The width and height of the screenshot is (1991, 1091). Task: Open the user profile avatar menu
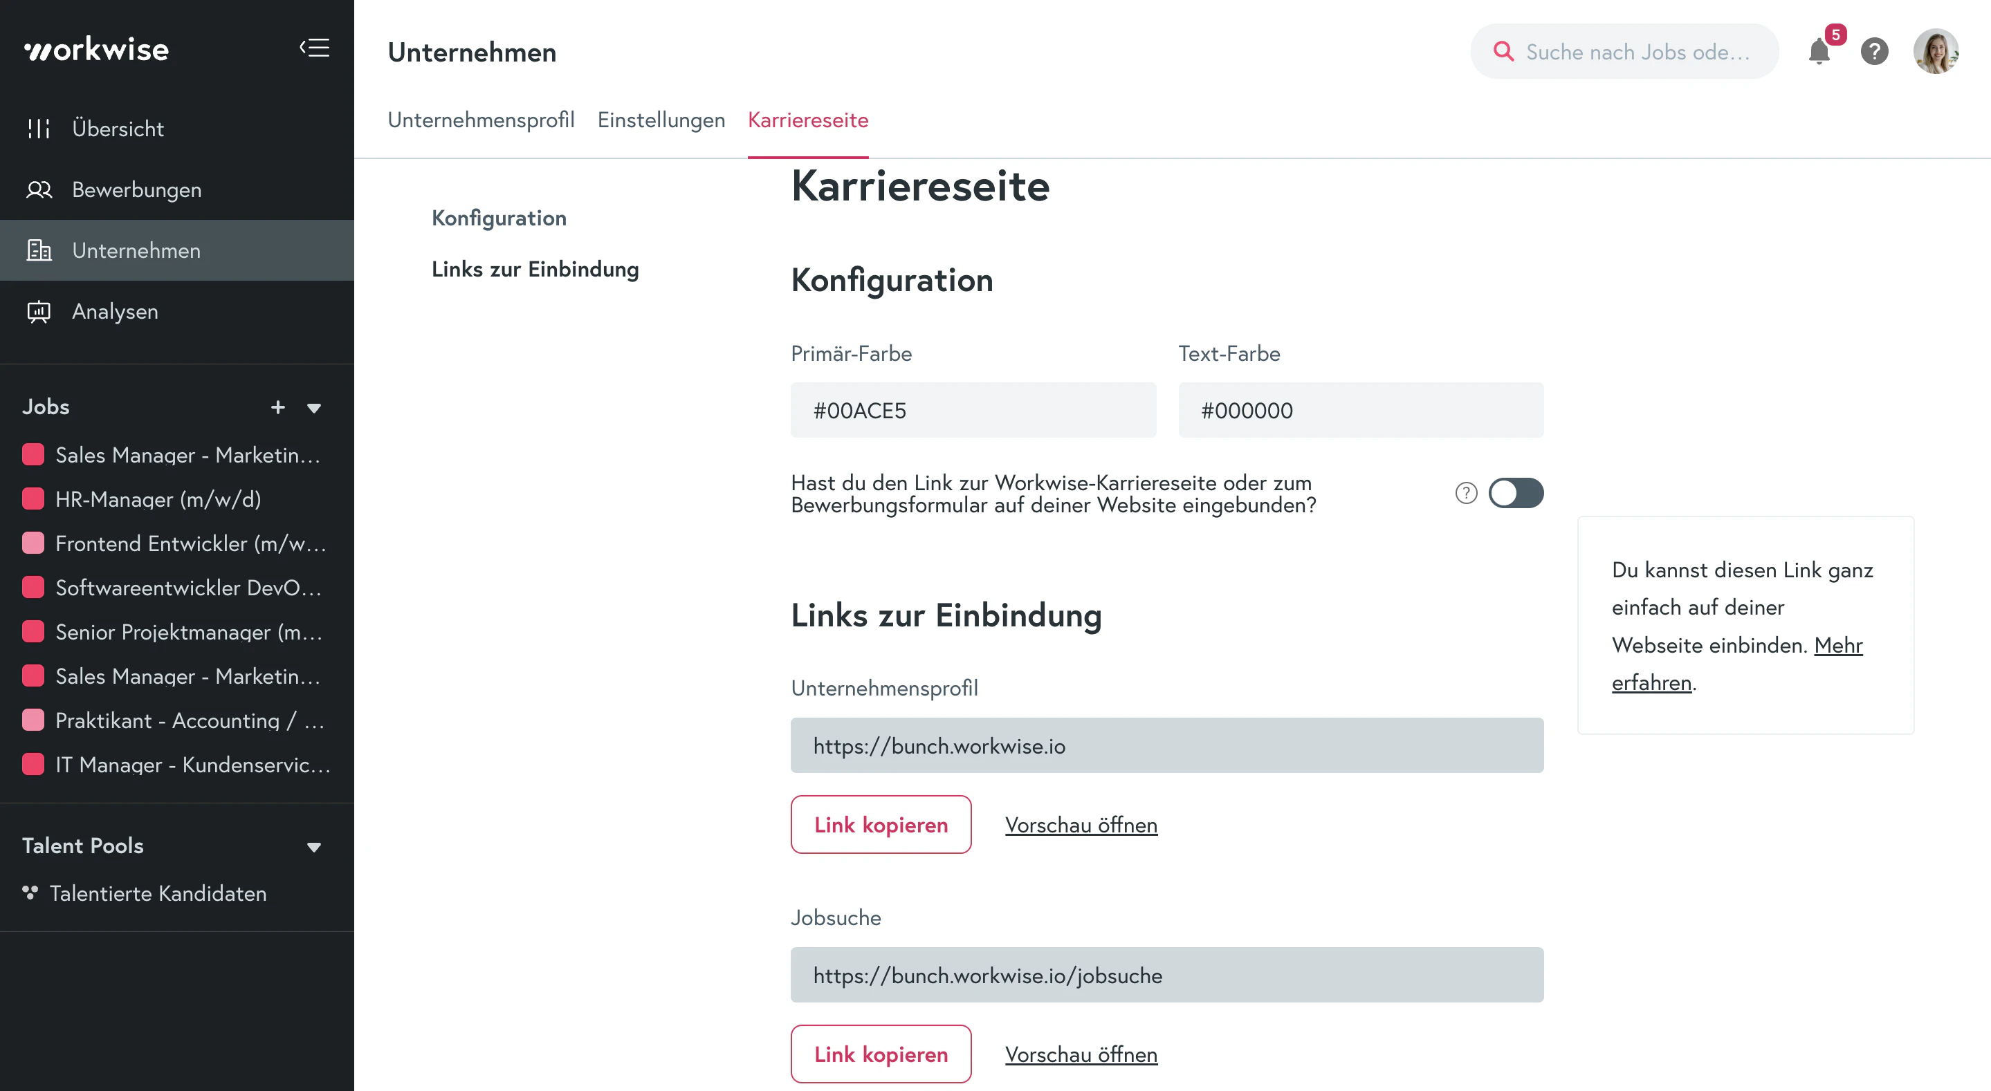click(1936, 52)
